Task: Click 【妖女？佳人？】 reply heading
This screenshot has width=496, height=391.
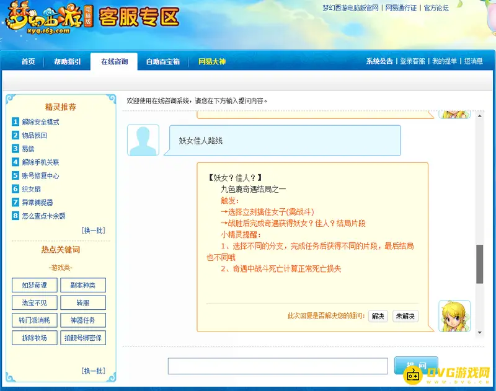Action: (x=234, y=178)
